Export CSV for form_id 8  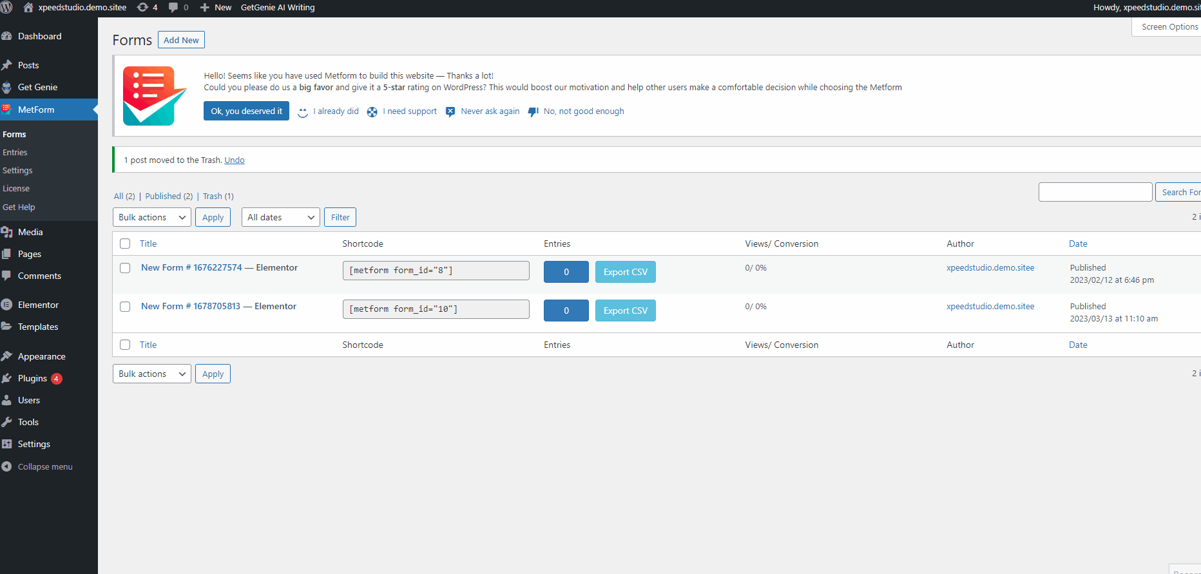pos(625,272)
